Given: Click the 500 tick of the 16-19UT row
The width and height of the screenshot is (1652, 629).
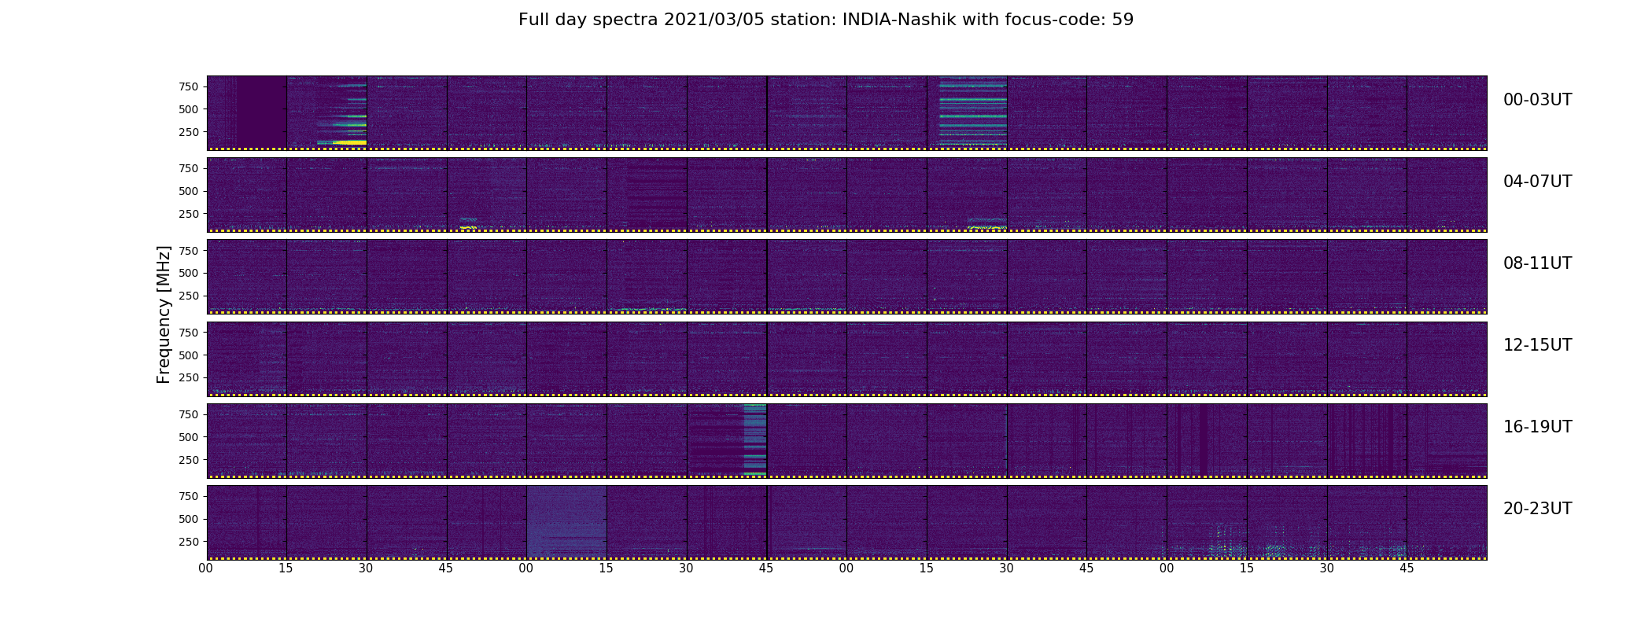Looking at the screenshot, I should coord(189,436).
